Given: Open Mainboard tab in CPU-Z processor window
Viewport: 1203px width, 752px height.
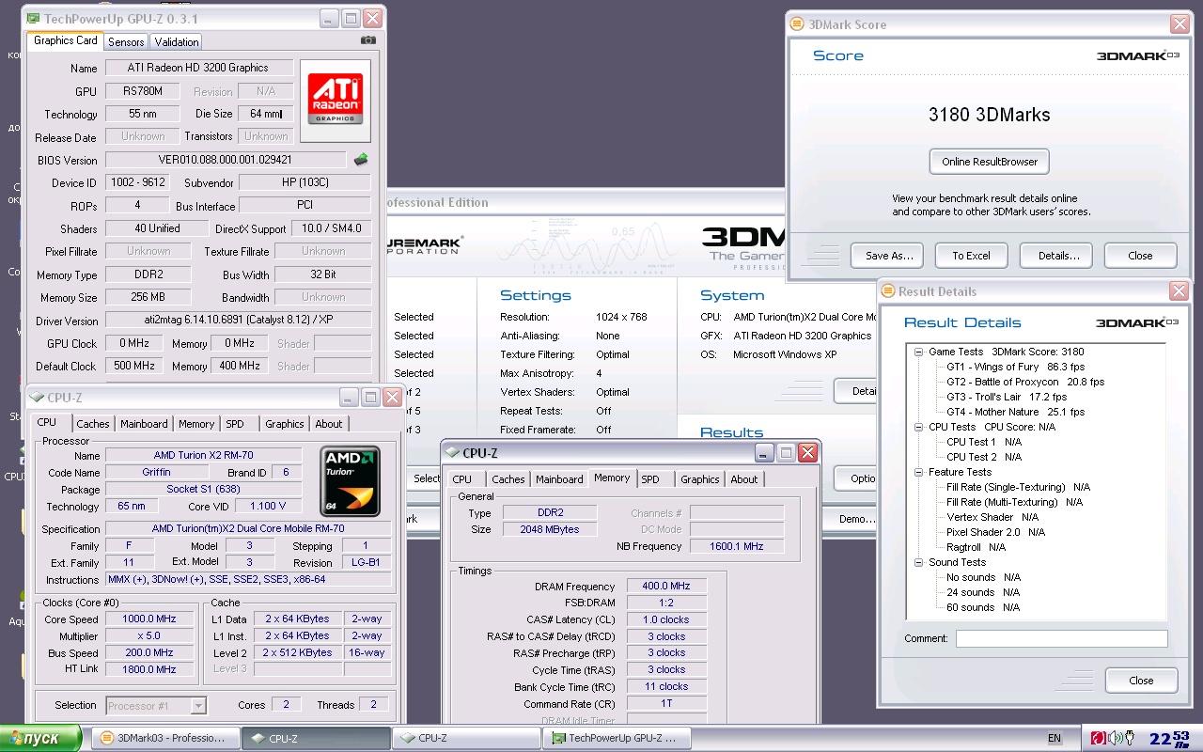Looking at the screenshot, I should coord(144,424).
